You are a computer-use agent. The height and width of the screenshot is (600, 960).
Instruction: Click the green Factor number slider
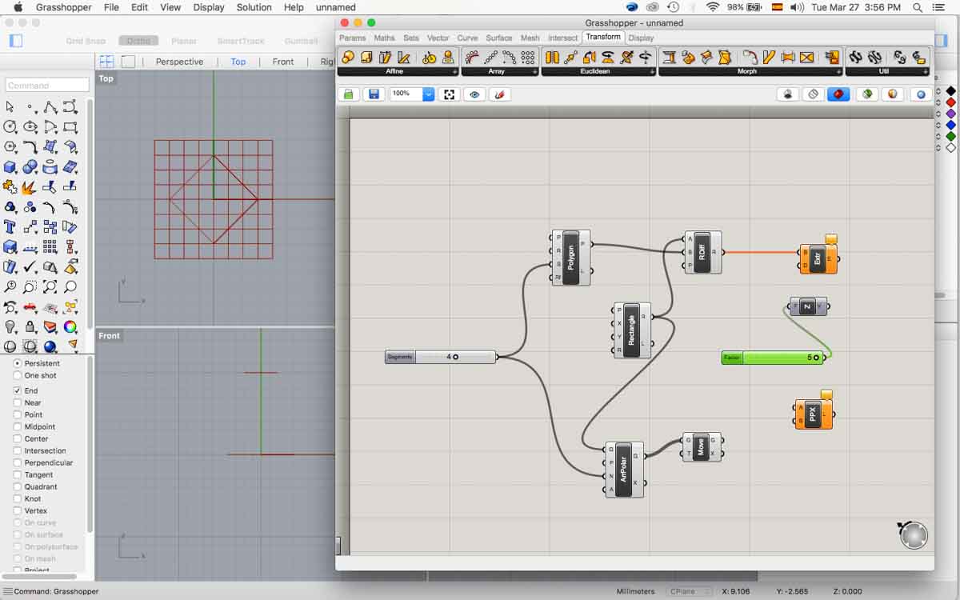pyautogui.click(x=773, y=358)
